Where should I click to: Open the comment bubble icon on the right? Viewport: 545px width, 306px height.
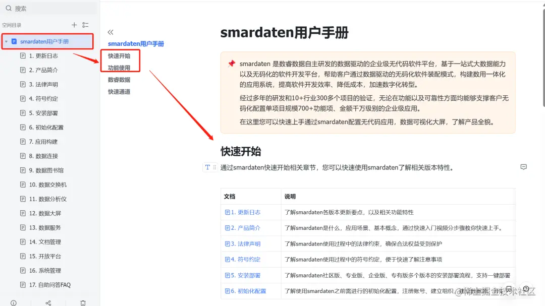coord(523,167)
